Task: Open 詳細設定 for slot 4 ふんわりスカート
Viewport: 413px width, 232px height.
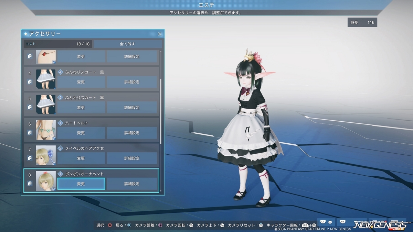Action: (x=132, y=82)
